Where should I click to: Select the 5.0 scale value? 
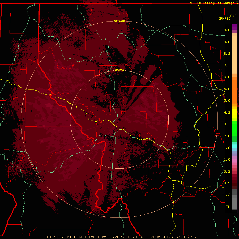point(227,101)
